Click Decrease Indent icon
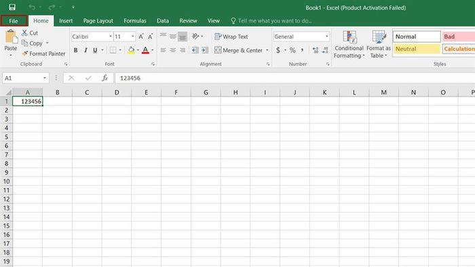This screenshot has width=475, height=267. [x=195, y=50]
